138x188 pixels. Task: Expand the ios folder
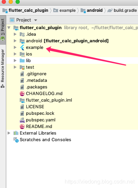[15, 54]
